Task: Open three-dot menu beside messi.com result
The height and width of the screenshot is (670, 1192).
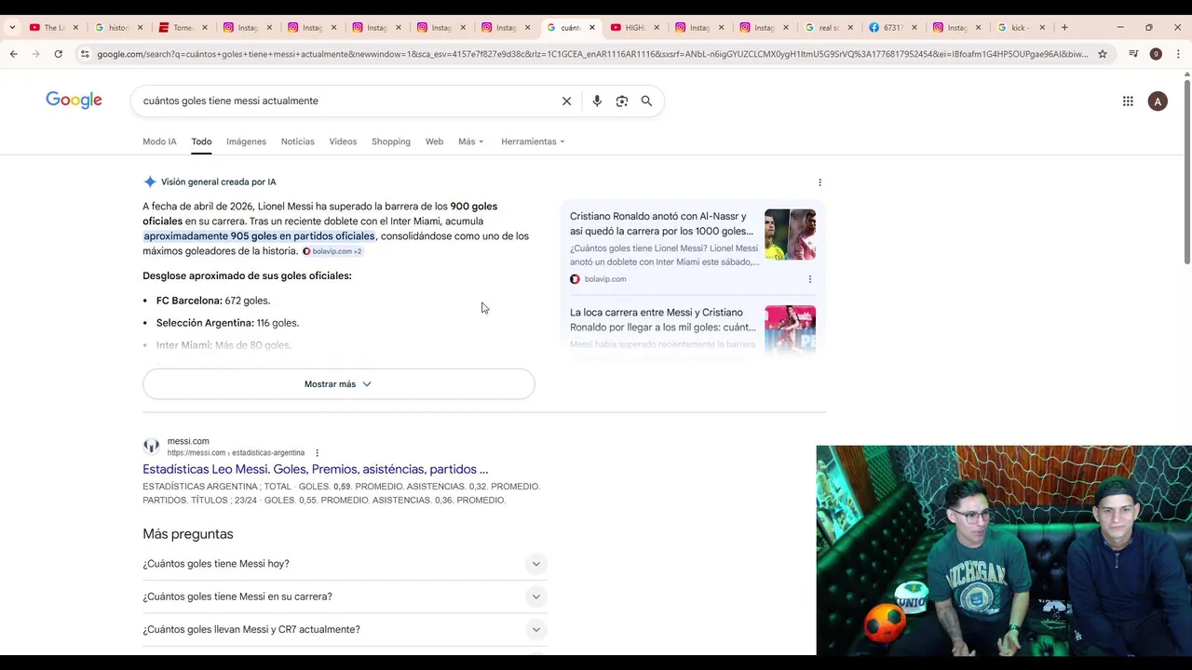Action: (317, 453)
